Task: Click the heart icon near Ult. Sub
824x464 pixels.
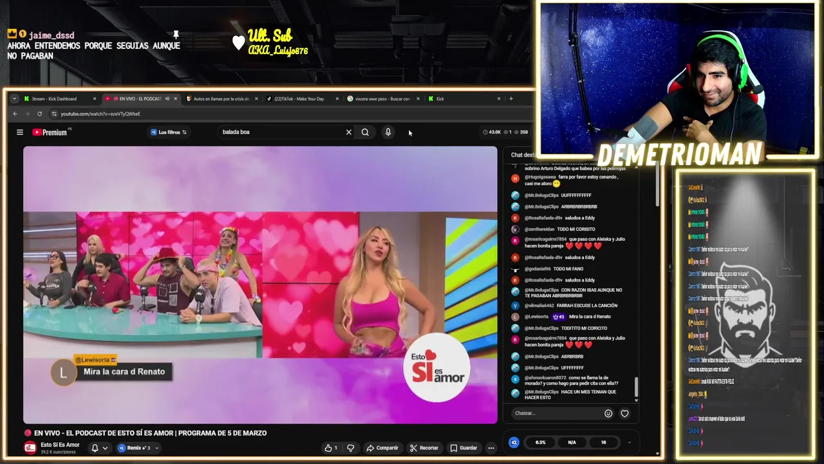Action: (x=239, y=43)
